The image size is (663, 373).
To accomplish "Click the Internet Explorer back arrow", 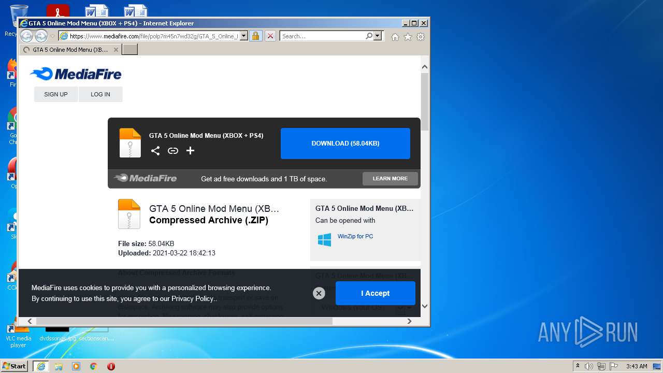I will 26,36.
